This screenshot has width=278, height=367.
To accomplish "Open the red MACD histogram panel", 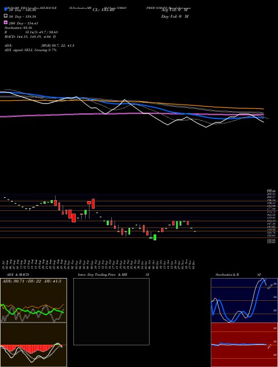I will click(33, 345).
